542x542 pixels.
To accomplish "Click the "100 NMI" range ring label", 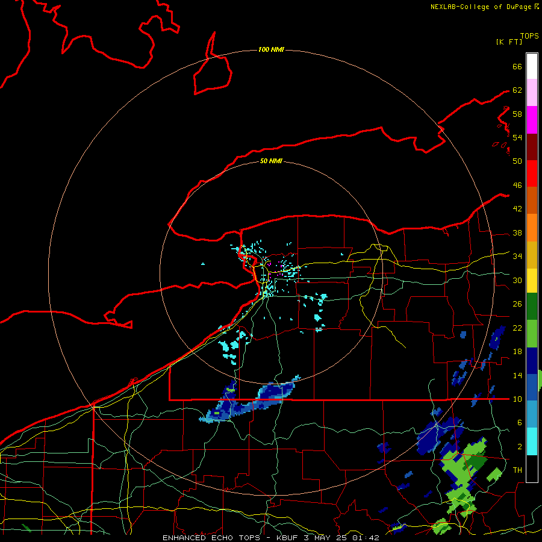I will (271, 50).
